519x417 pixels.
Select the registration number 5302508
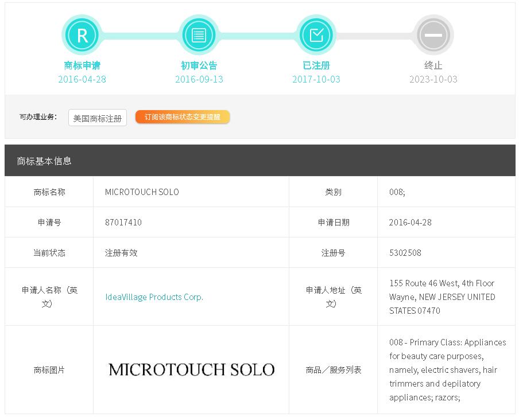(405, 253)
